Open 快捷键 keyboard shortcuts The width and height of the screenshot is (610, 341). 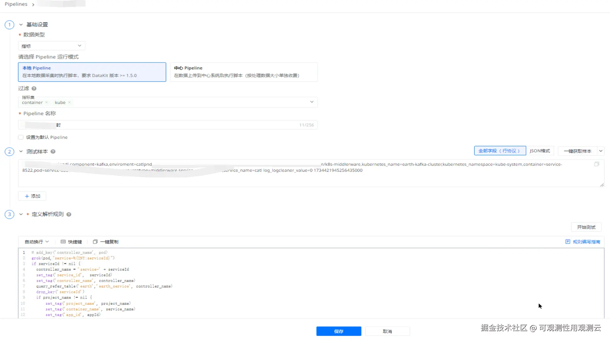tap(71, 242)
